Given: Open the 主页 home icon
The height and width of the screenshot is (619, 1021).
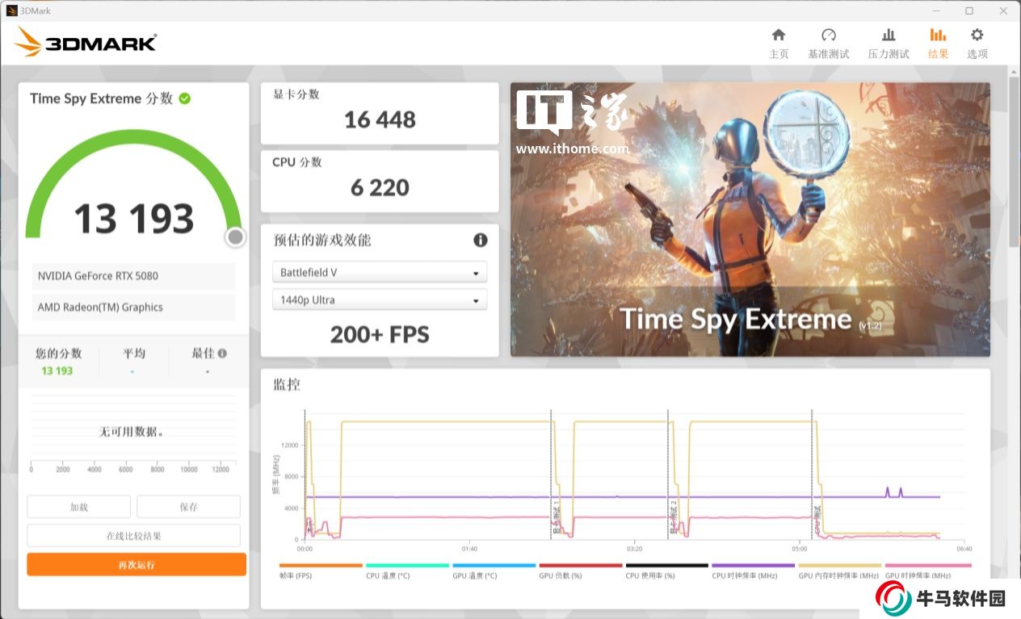Looking at the screenshot, I should 778,35.
